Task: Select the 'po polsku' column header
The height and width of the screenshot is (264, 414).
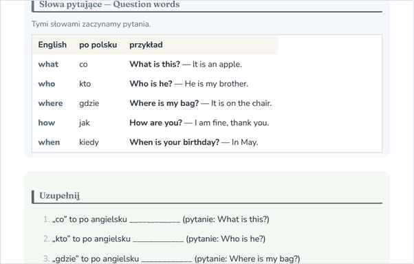Action: 98,45
